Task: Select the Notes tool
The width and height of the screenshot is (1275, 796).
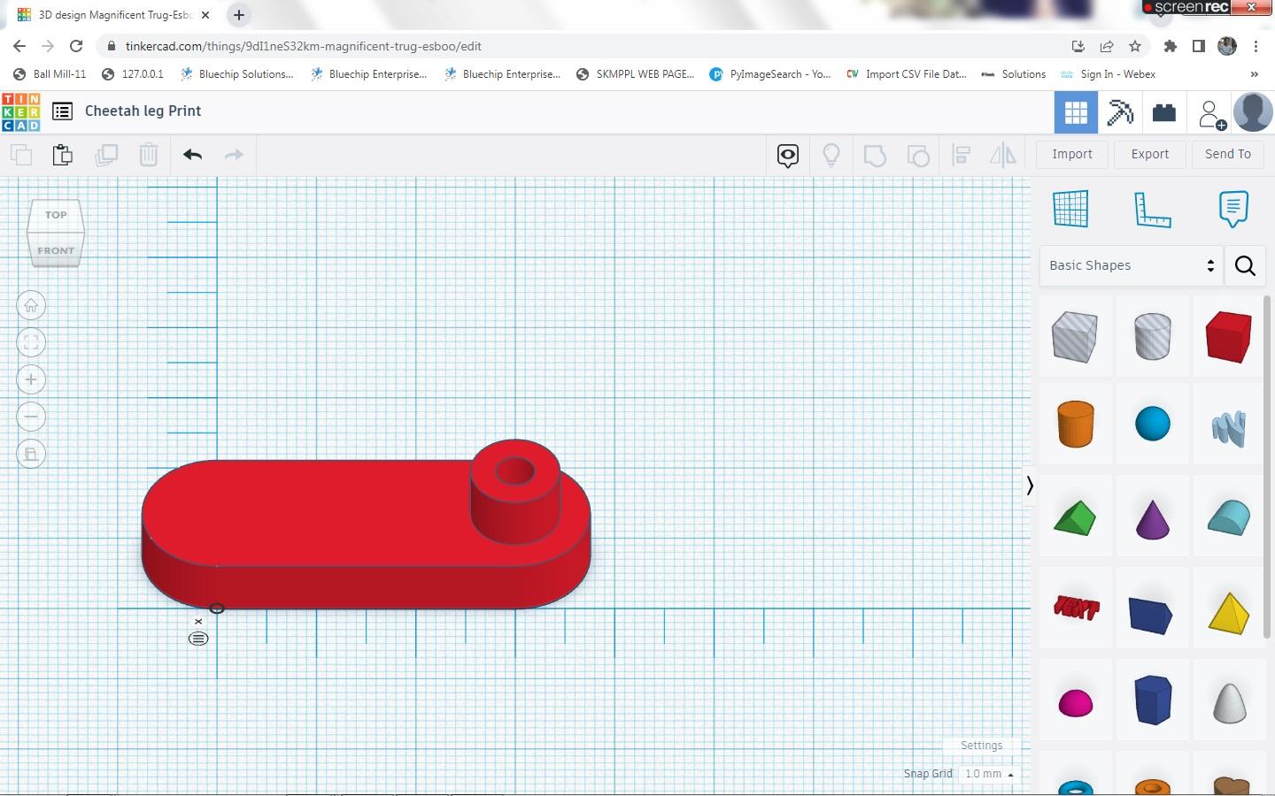Action: click(1233, 209)
